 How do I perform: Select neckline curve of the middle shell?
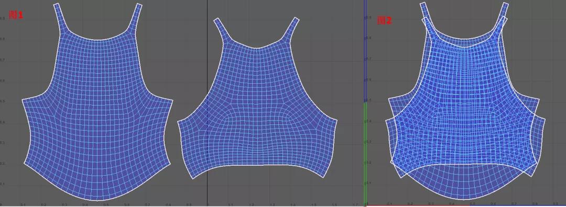pos(256,45)
